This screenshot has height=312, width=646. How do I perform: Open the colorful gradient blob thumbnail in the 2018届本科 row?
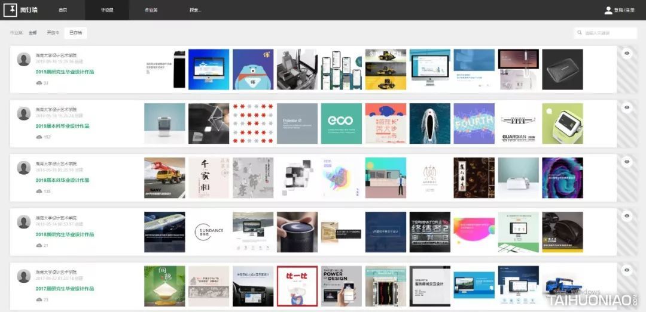pos(342,178)
